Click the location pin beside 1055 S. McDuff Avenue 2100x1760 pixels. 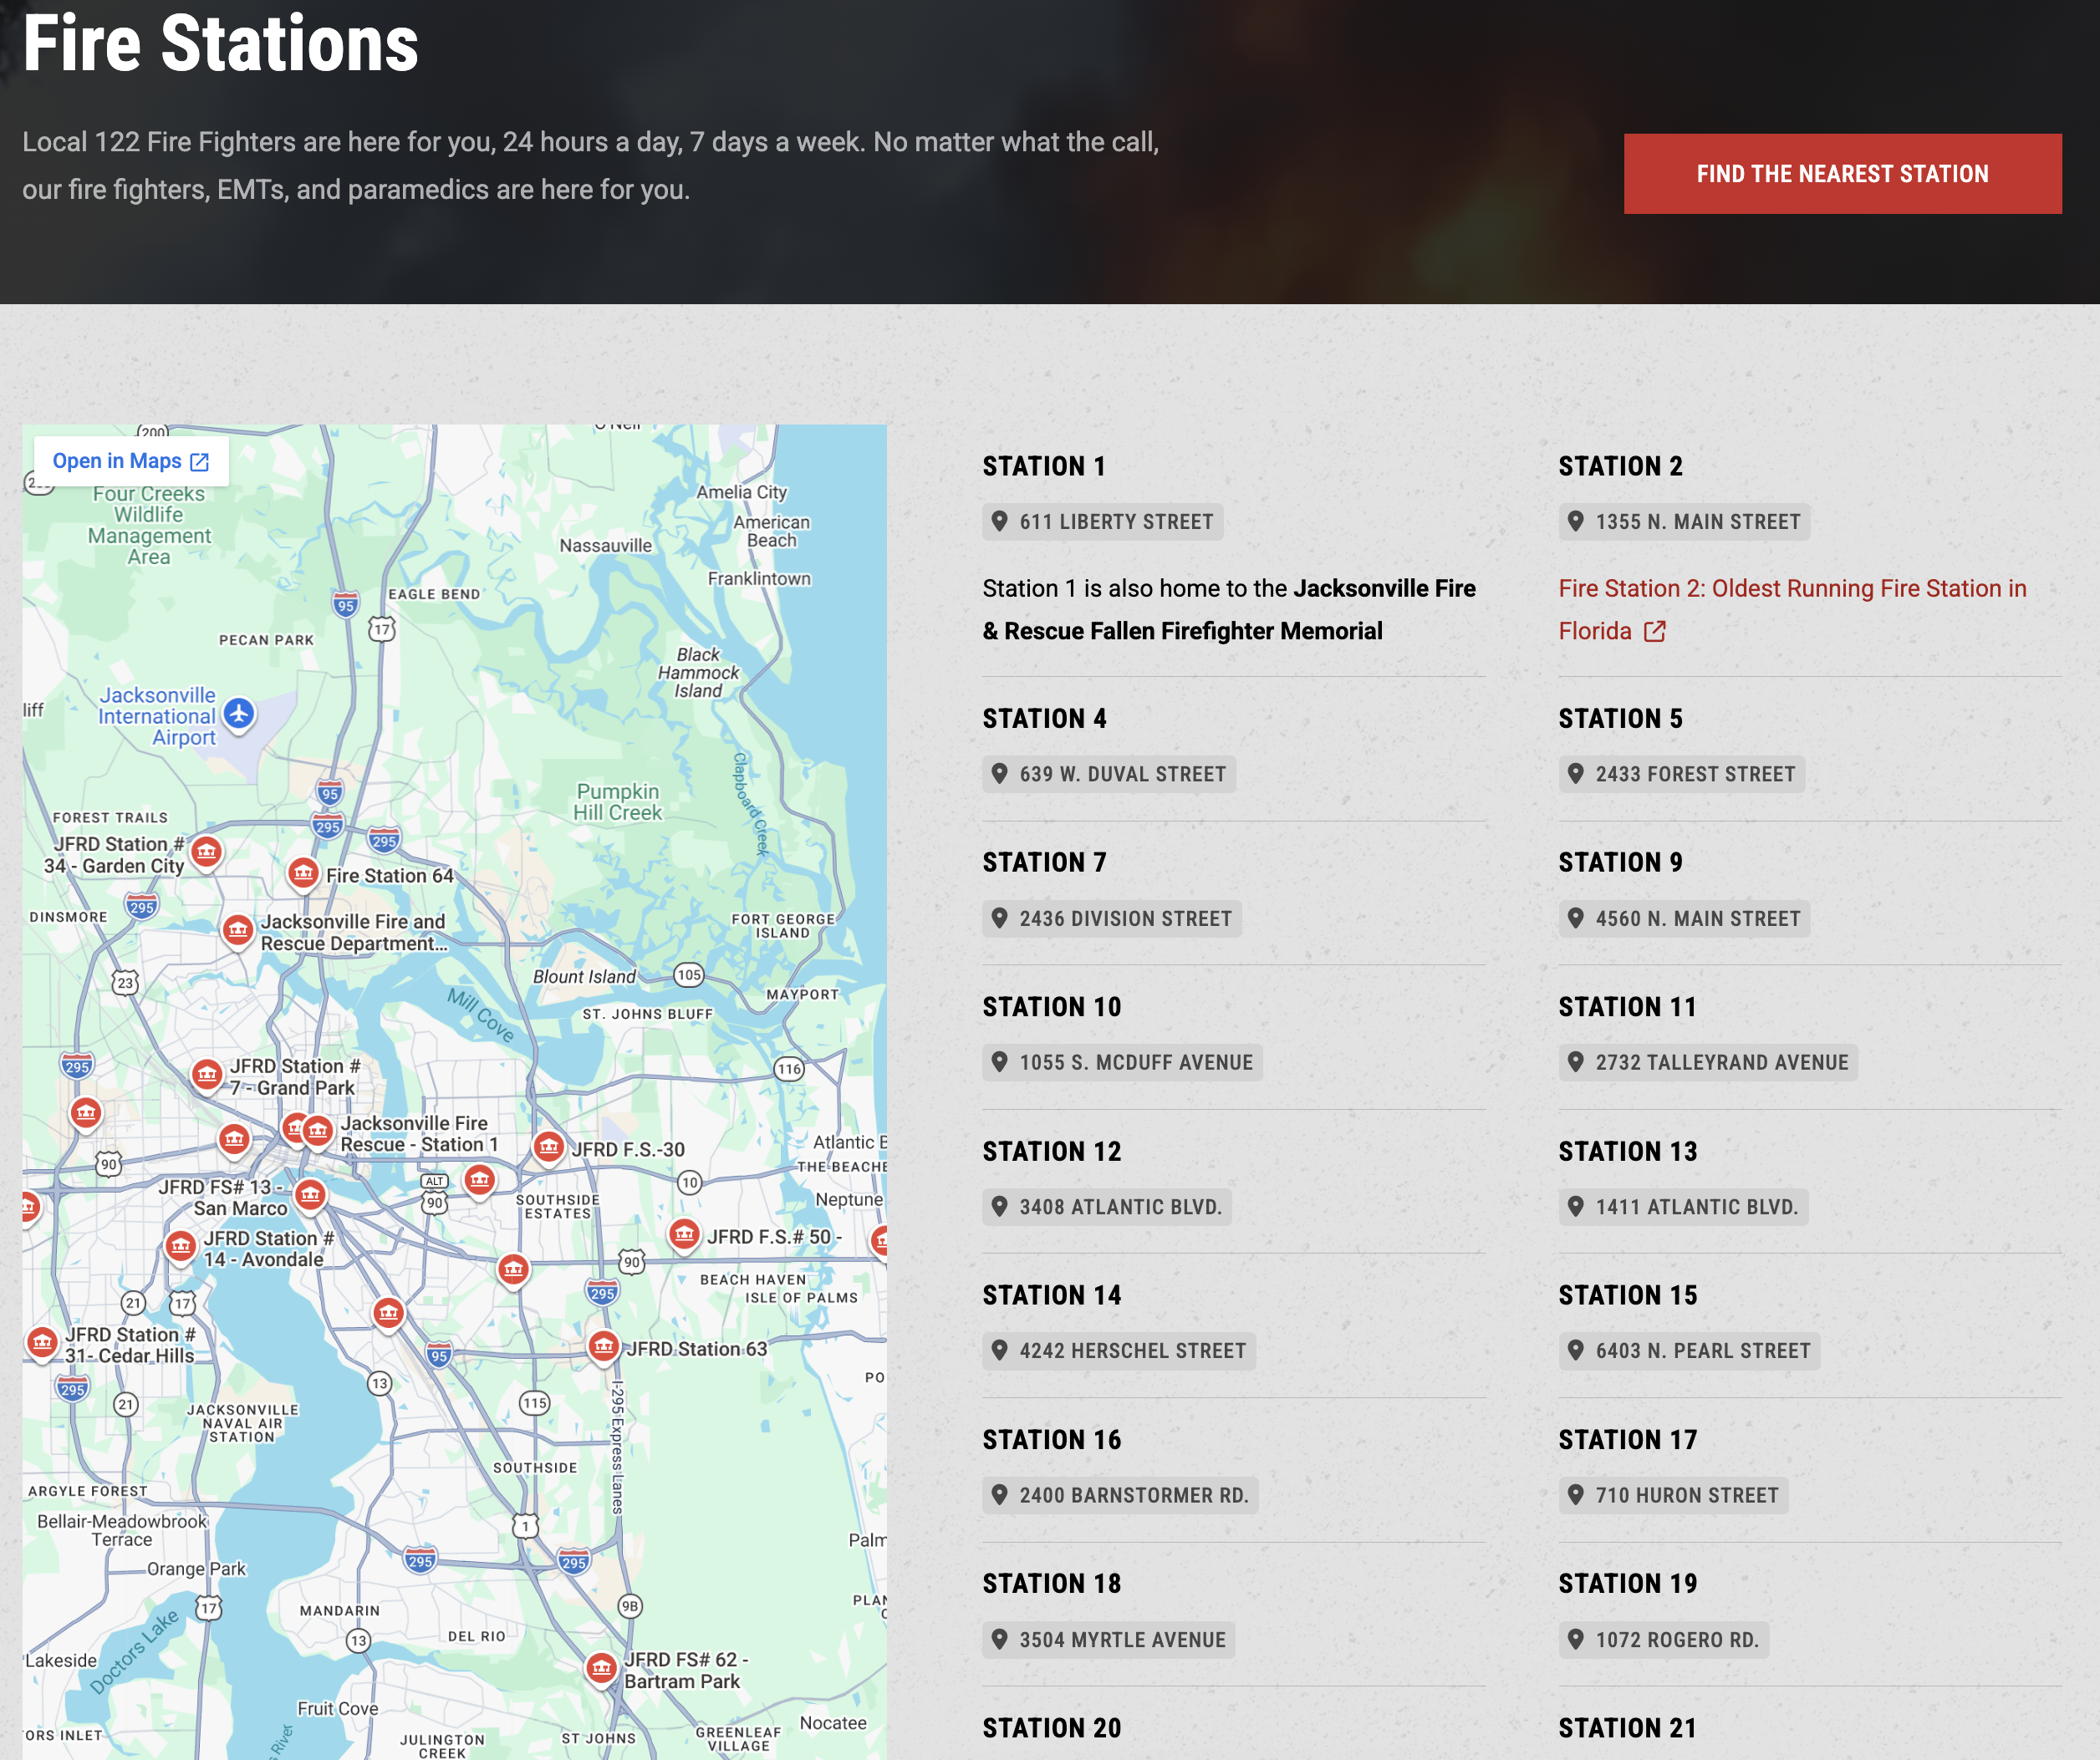click(999, 1061)
